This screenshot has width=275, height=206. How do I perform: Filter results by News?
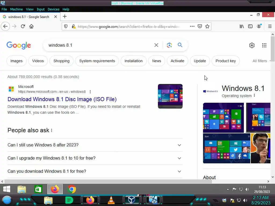(157, 61)
